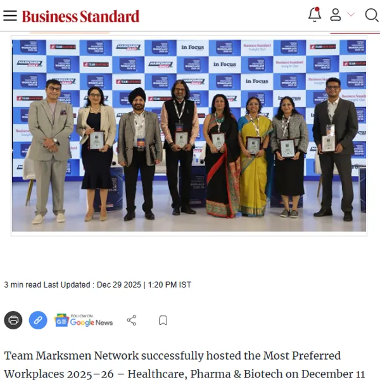Click the article paragraph about Team Marksmen Network
Image resolution: width=380 pixels, height=380 pixels.
185,365
